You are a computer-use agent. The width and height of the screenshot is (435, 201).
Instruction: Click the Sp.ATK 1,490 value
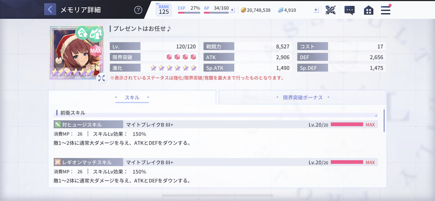(283, 68)
